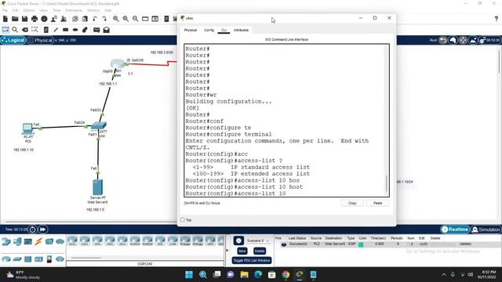Image resolution: width=502 pixels, height=282 pixels.
Task: Click the Undo arrow icon
Action: 95,19
